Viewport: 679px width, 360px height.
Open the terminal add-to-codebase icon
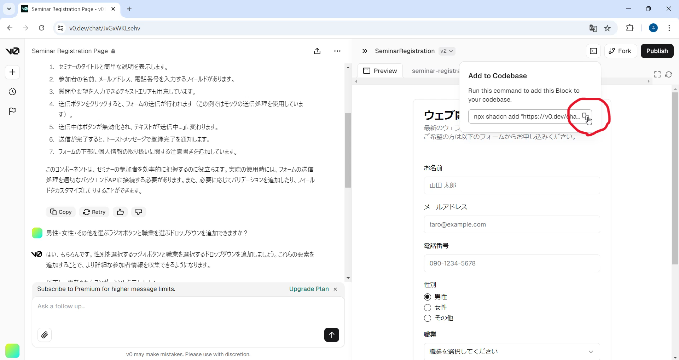pos(593,51)
